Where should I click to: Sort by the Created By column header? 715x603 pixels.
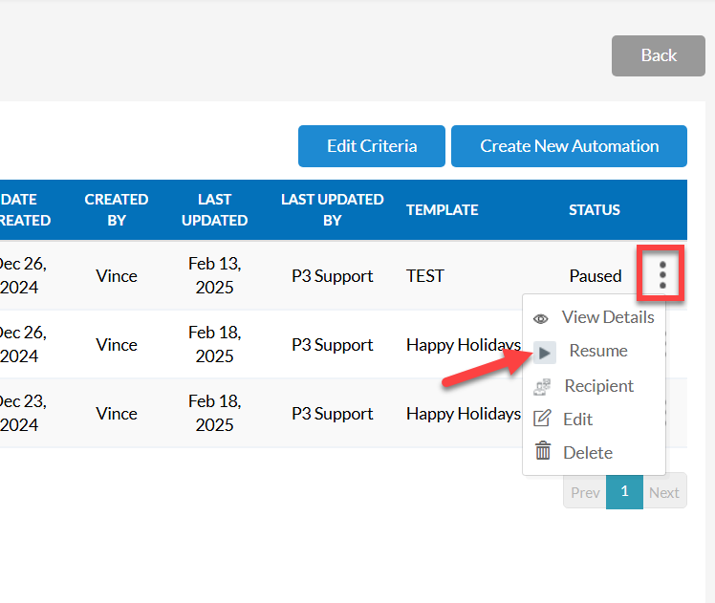[x=117, y=209]
